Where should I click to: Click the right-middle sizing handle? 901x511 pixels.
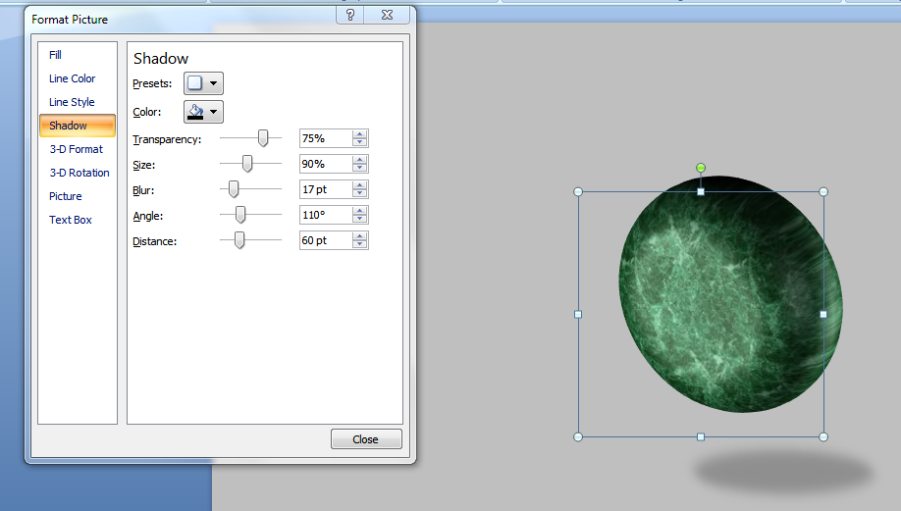[x=823, y=314]
